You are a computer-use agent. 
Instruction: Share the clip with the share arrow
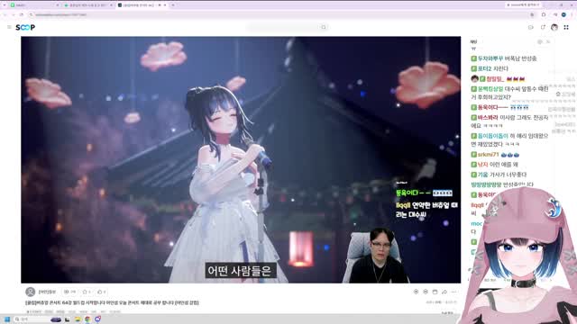pyautogui.click(x=444, y=292)
